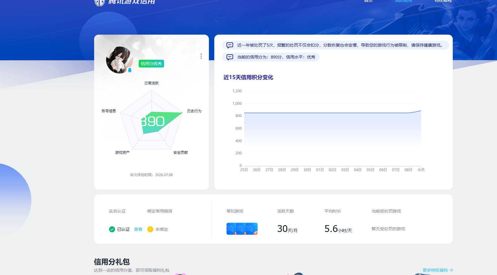Open the third frequently played game icon

click(252, 229)
